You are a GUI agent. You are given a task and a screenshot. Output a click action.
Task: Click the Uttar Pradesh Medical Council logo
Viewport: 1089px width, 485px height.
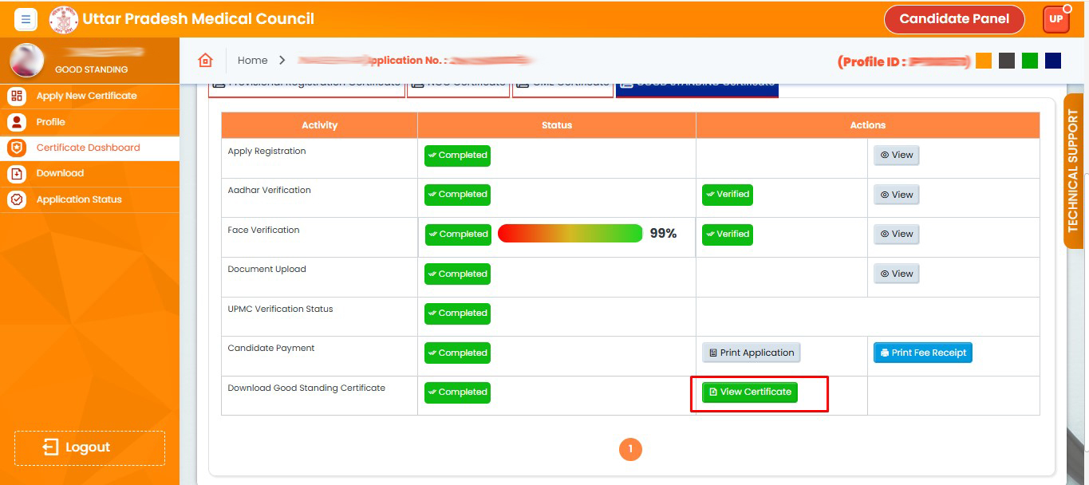[x=64, y=19]
